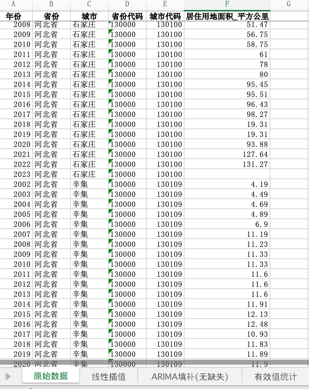Select the cell with value 4.69

click(x=227, y=204)
